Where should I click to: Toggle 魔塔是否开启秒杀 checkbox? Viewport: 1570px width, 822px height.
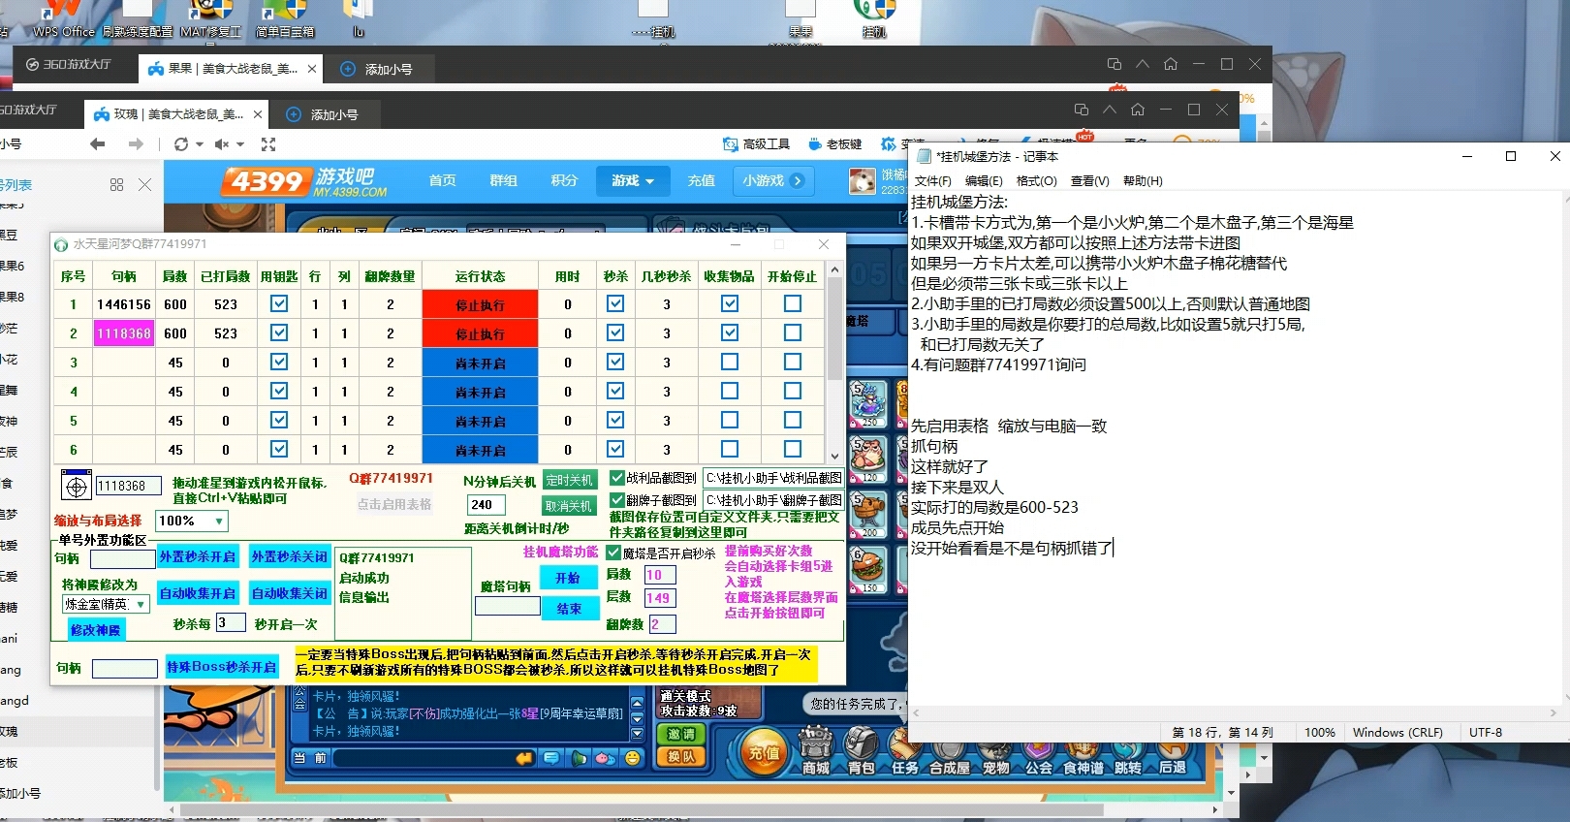(x=613, y=553)
